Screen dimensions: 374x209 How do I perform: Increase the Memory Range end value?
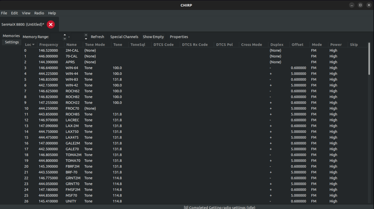point(86,35)
